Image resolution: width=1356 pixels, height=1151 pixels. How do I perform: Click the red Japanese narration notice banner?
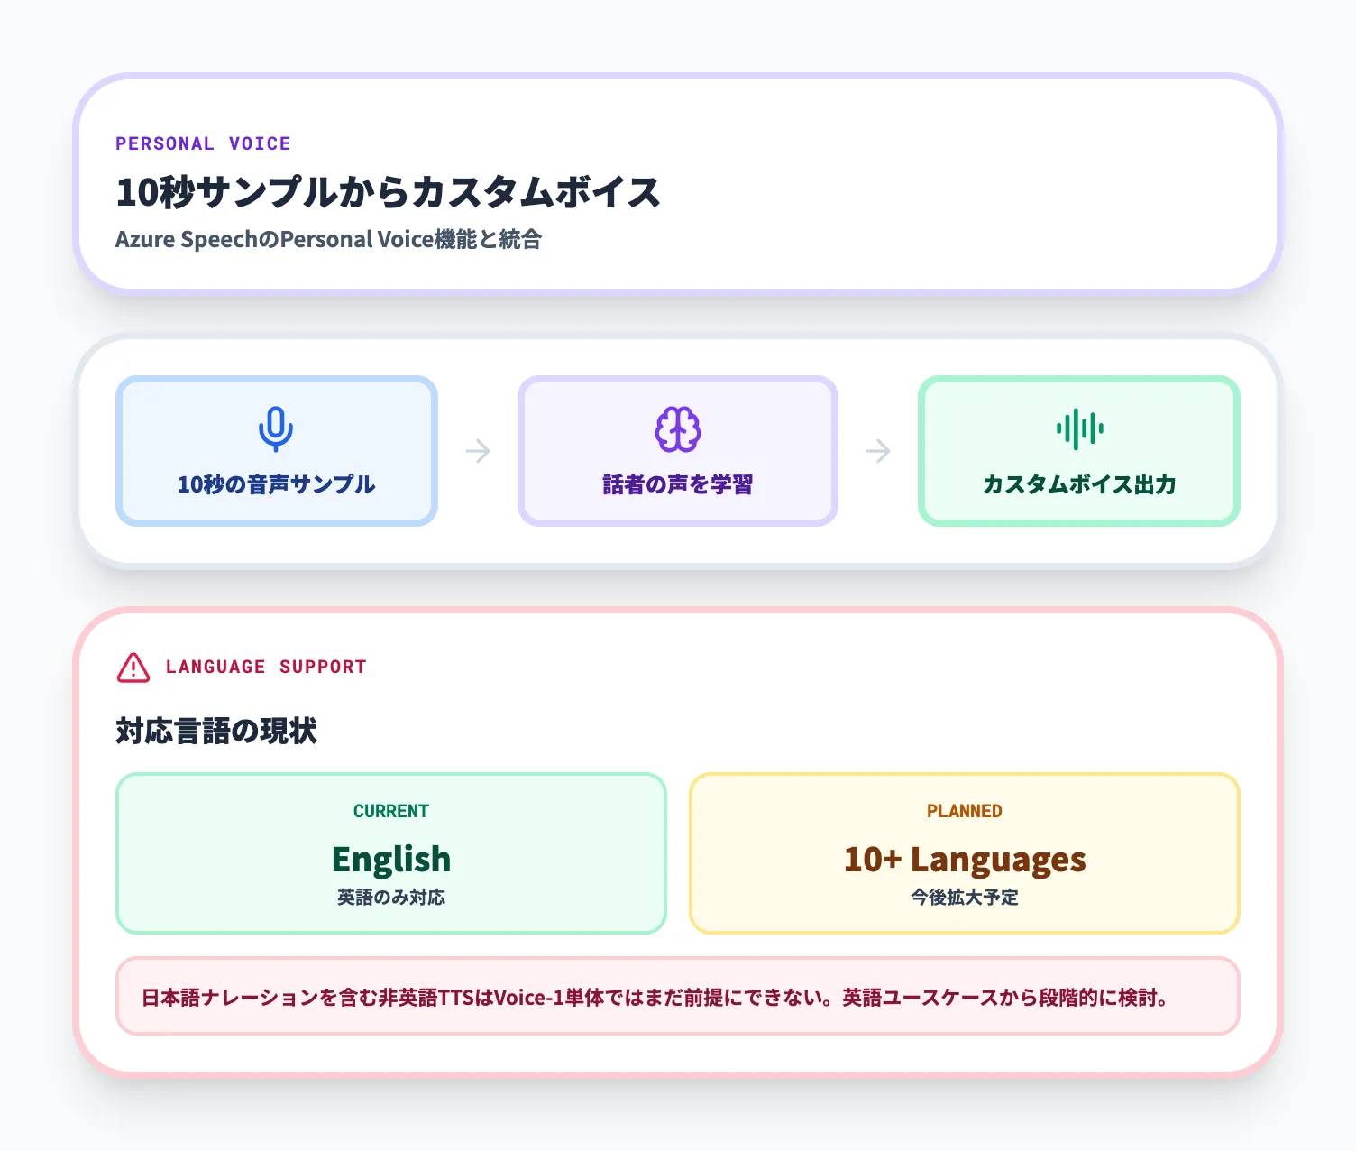[x=678, y=997]
